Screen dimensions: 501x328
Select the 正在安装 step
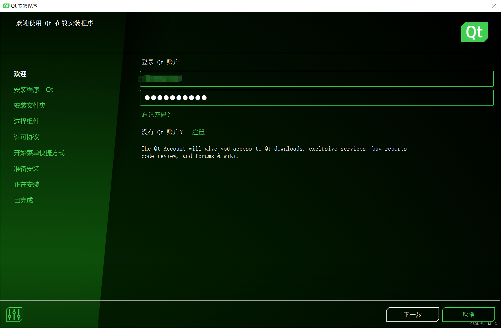click(x=27, y=185)
